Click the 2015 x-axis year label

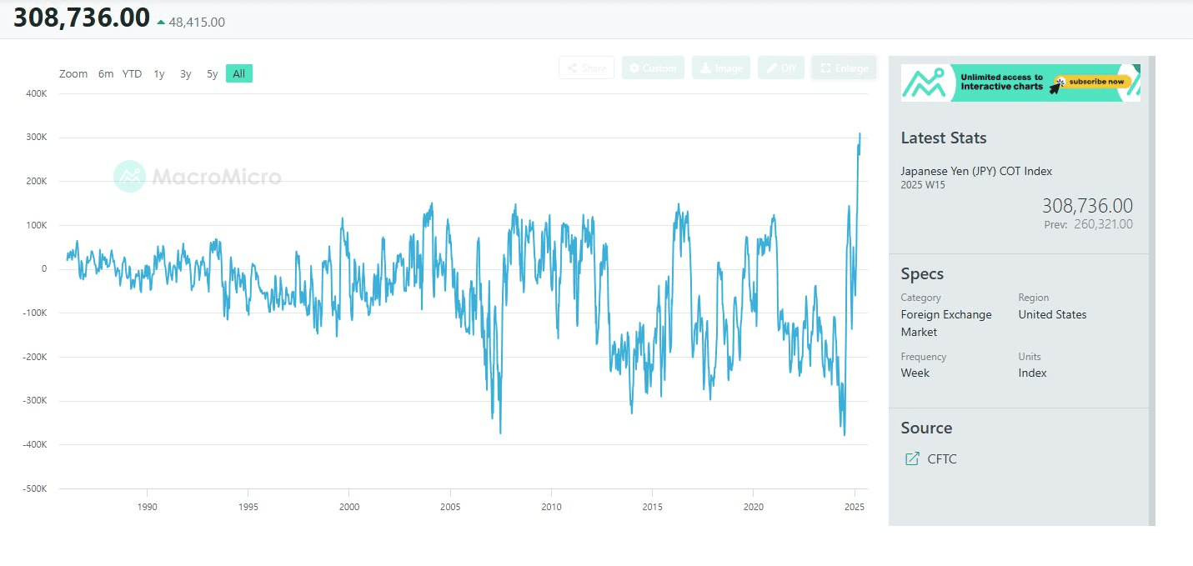(x=652, y=506)
